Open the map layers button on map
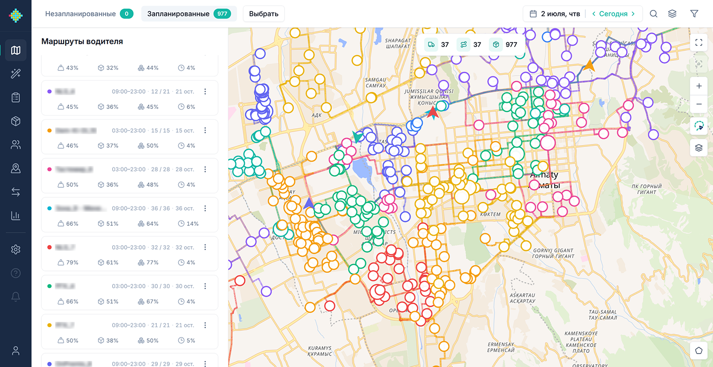 [699, 148]
